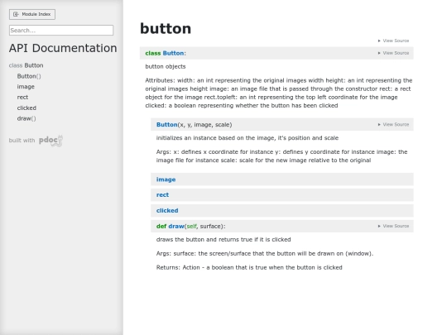The image size is (447, 335).
Task: Click Button class name in header
Action: tap(173, 53)
